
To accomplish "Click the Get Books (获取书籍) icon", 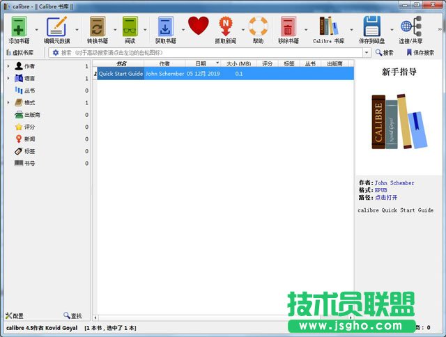I will coord(166,27).
